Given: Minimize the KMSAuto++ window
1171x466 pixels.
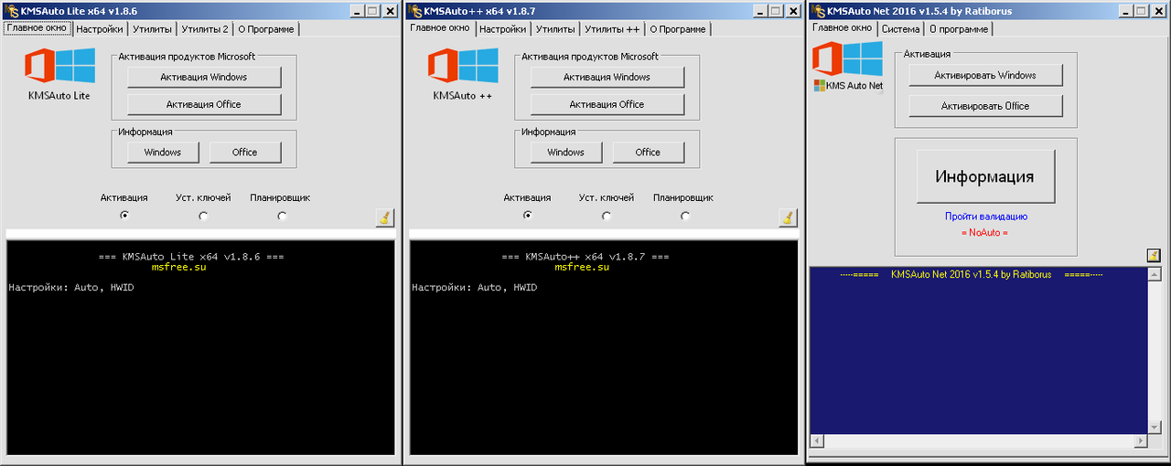Looking at the screenshot, I should point(760,11).
